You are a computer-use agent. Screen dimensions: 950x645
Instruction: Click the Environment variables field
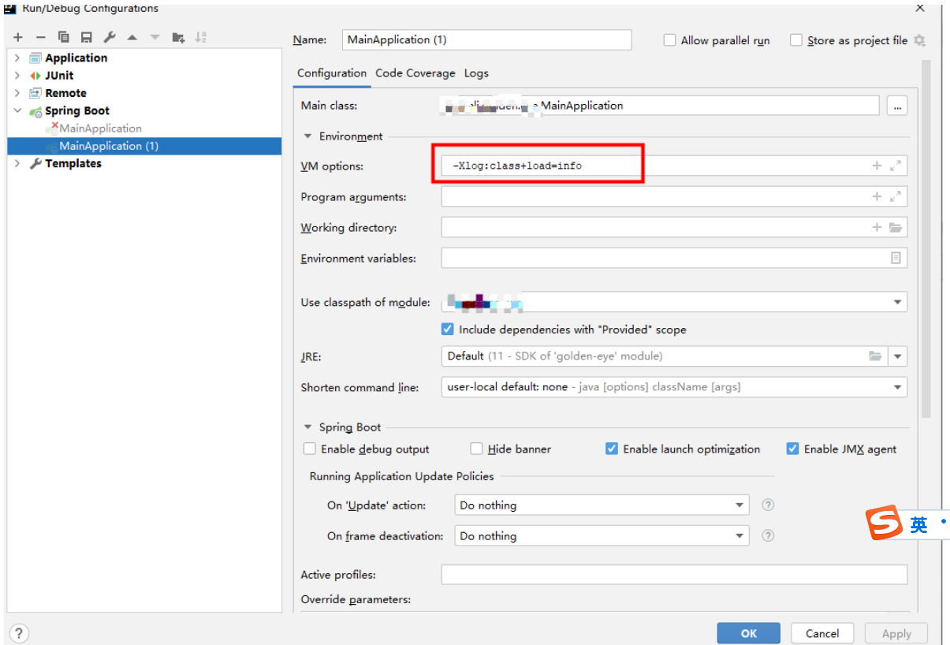click(674, 258)
